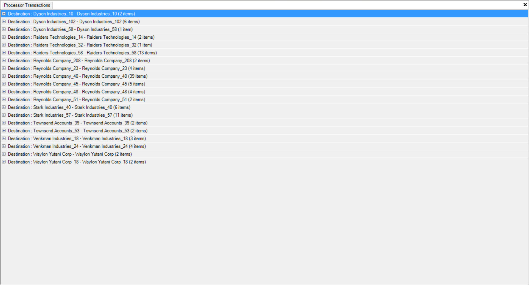Image resolution: width=529 pixels, height=285 pixels.
Task: Expand the Dyson Industries_58 destination group
Action: (4, 29)
